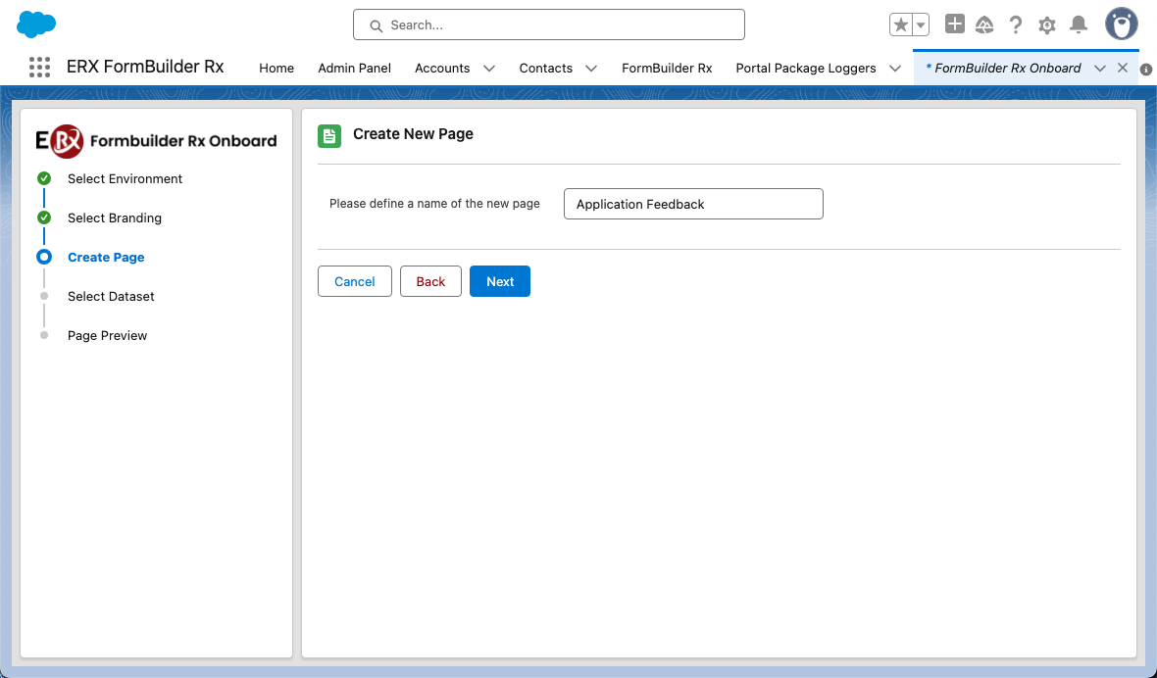
Task: Open the Help question mark icon
Action: pyautogui.click(x=1016, y=25)
